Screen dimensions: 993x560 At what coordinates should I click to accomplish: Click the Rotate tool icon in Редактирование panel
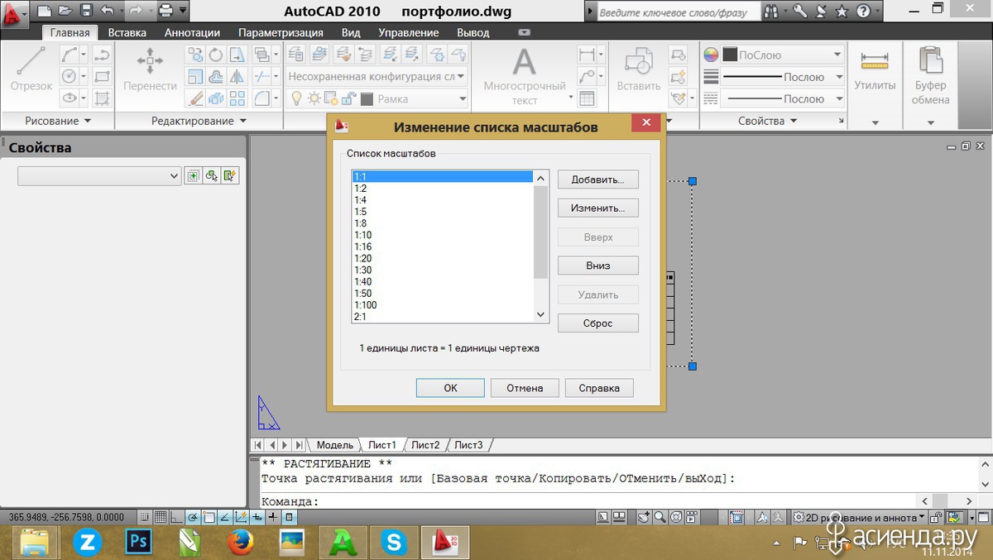tap(216, 55)
